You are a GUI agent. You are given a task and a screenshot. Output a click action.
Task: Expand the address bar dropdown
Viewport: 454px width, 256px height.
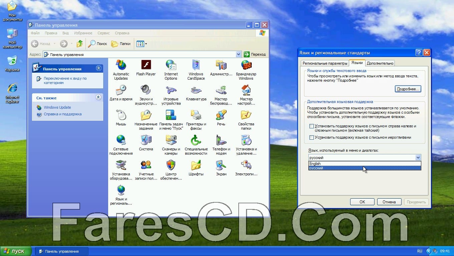pyautogui.click(x=238, y=54)
